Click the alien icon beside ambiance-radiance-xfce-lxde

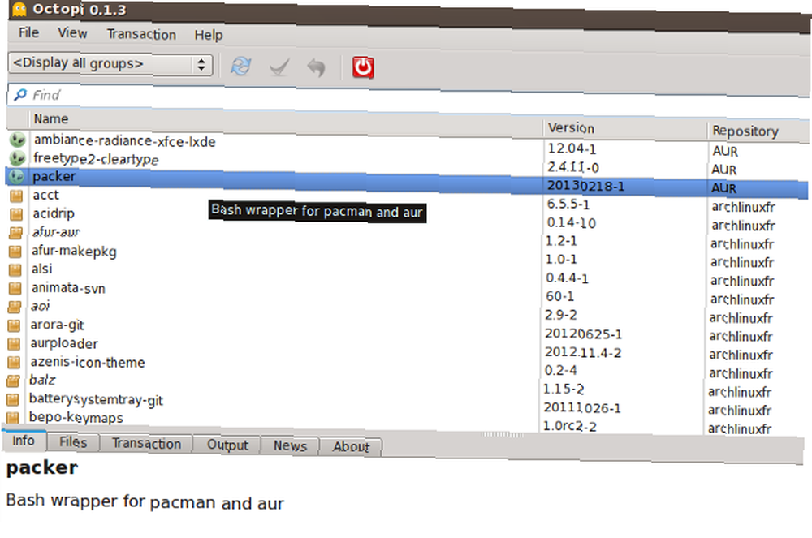point(18,139)
